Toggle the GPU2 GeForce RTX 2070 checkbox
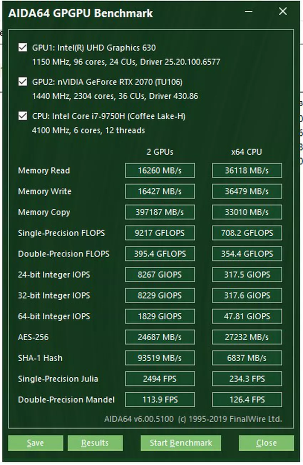 point(23,82)
